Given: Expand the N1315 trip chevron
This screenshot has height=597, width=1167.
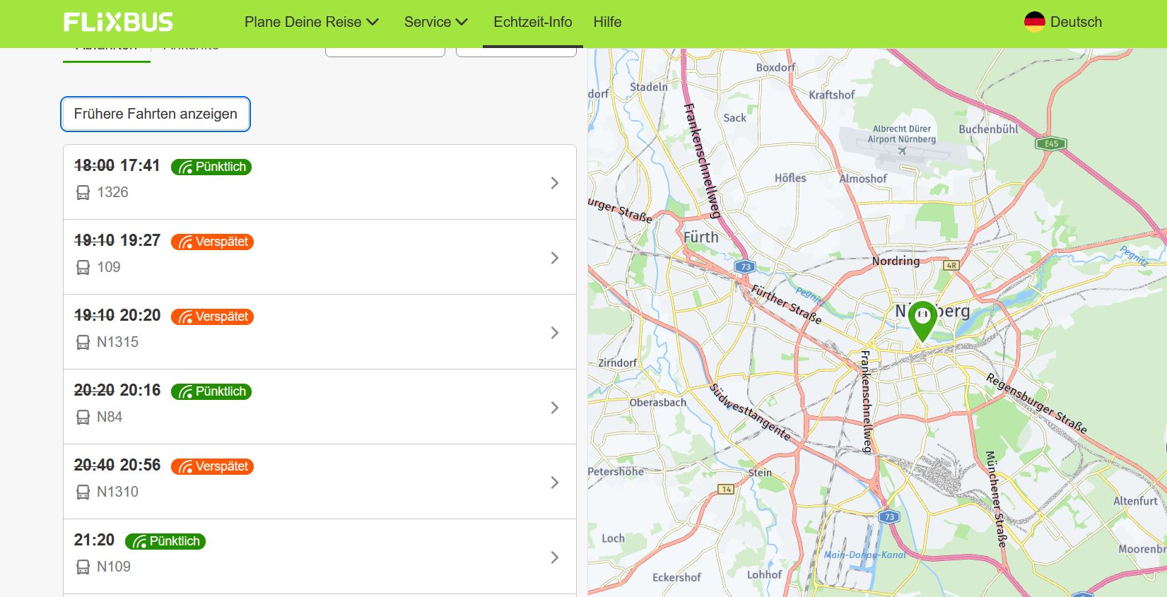Looking at the screenshot, I should 555,333.
